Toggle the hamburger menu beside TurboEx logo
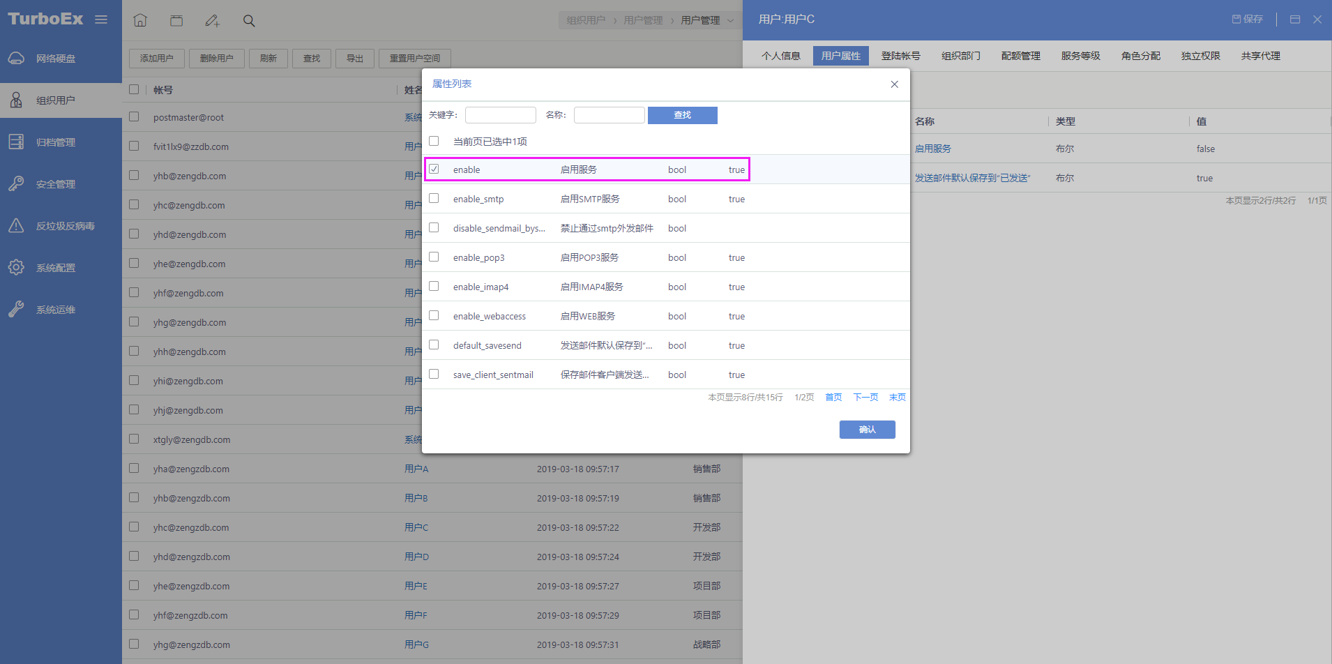The width and height of the screenshot is (1332, 664). point(101,20)
